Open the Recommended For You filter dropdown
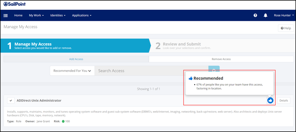 (x=72, y=71)
